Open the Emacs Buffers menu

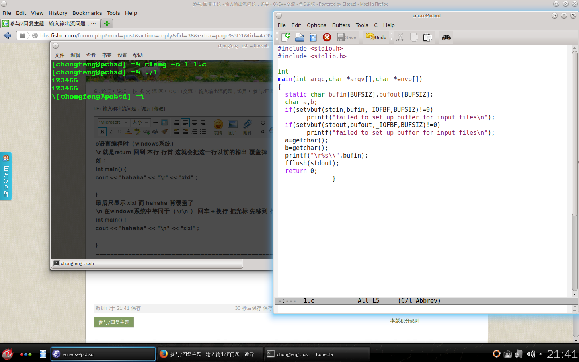tap(341, 25)
